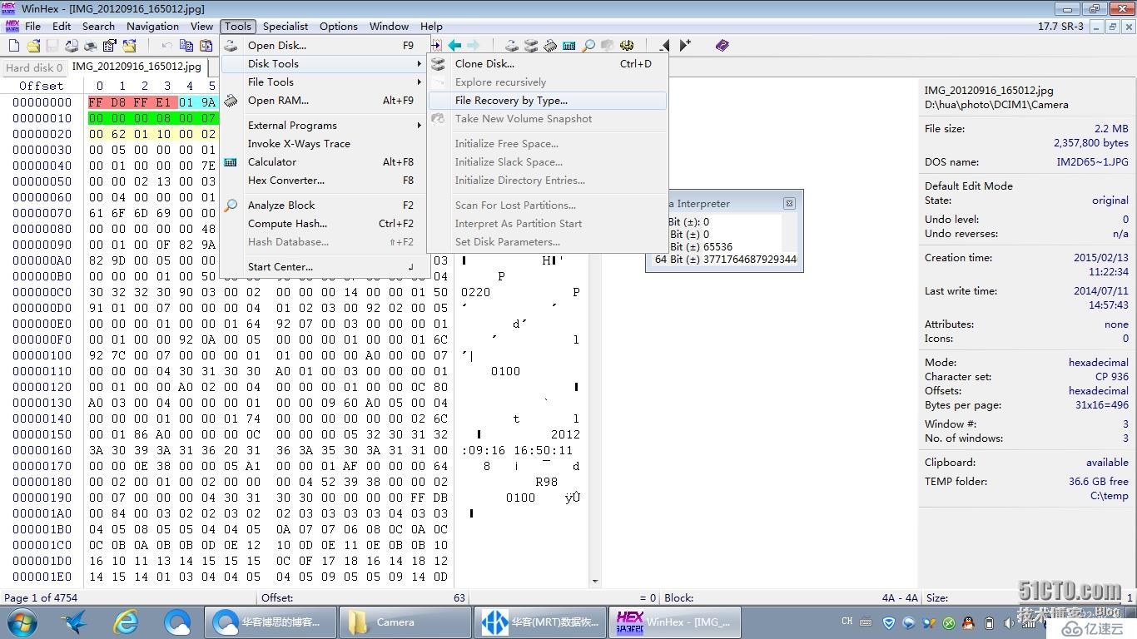
Task: Click scrollbar down arrow in hex view
Action: [595, 582]
